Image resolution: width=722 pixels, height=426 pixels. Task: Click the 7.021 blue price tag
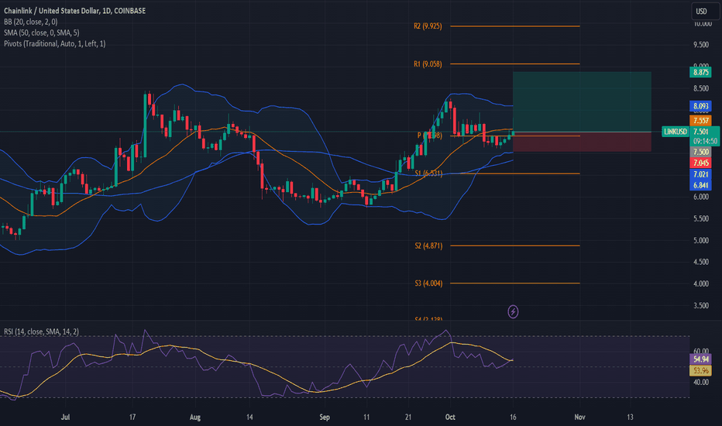[x=701, y=174]
